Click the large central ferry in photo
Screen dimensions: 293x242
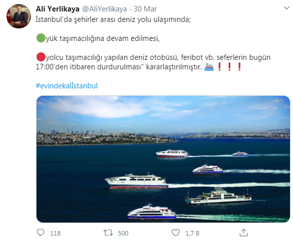(136, 181)
